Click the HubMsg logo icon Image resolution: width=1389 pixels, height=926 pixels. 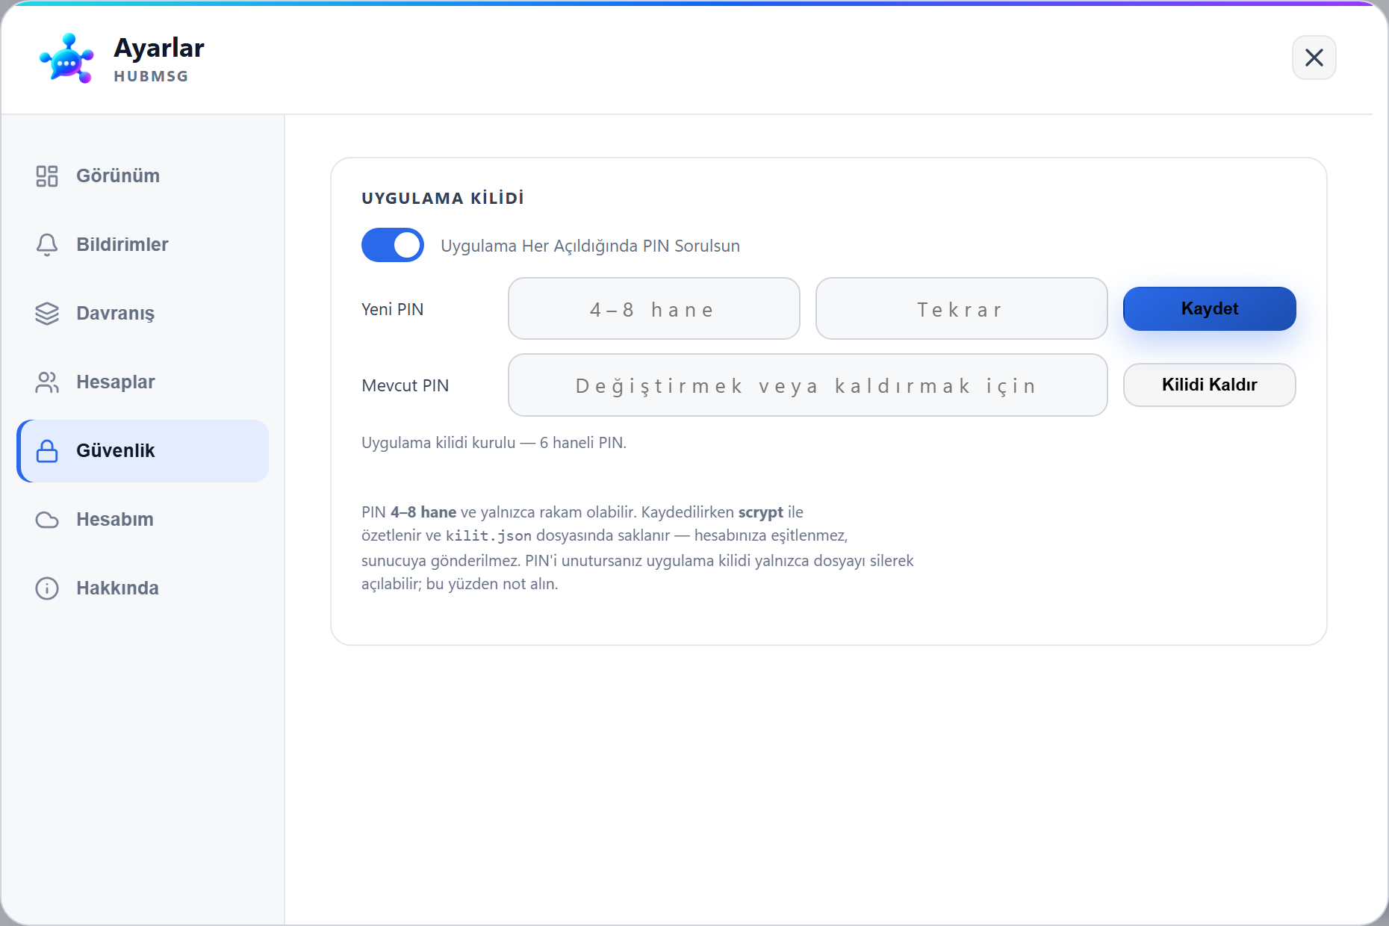(x=66, y=58)
